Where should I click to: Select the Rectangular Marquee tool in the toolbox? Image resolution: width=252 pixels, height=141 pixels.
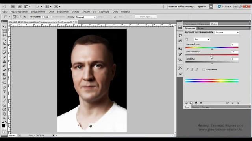[x=4, y=31]
